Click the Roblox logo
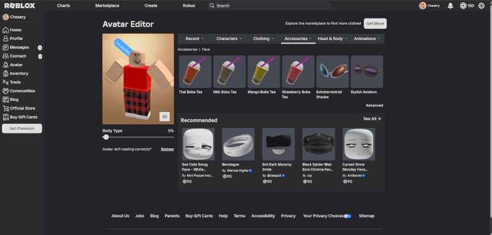This screenshot has width=492, height=235. 20,6
